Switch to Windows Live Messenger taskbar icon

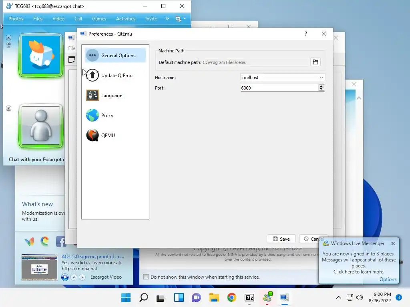coord(267,297)
